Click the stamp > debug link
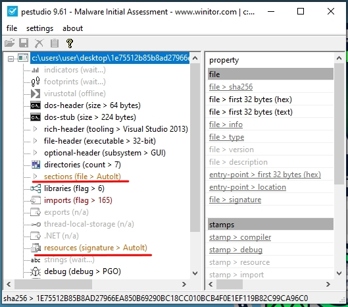Image resolution: width=348 pixels, height=307 pixels. tap(236, 250)
